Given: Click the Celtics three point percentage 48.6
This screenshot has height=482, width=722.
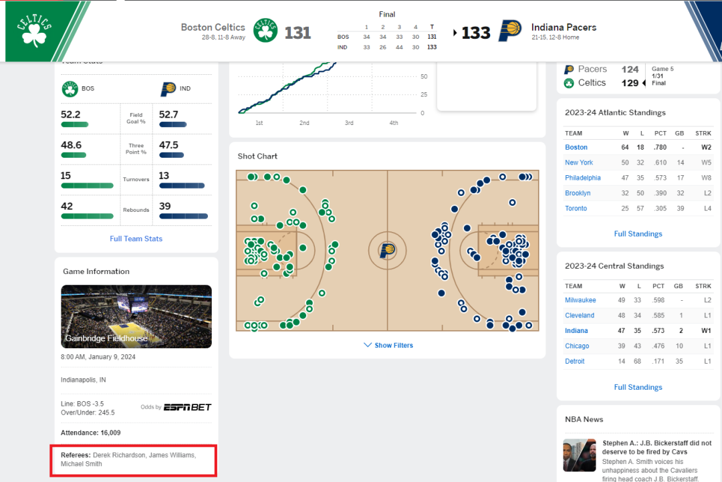Looking at the screenshot, I should click(x=71, y=145).
